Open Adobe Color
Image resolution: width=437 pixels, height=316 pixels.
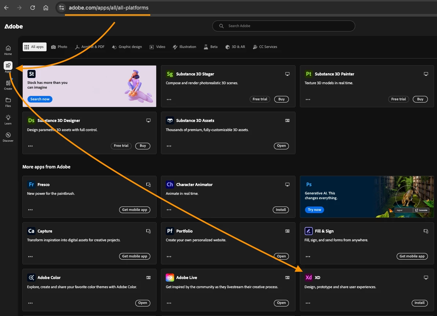143,303
